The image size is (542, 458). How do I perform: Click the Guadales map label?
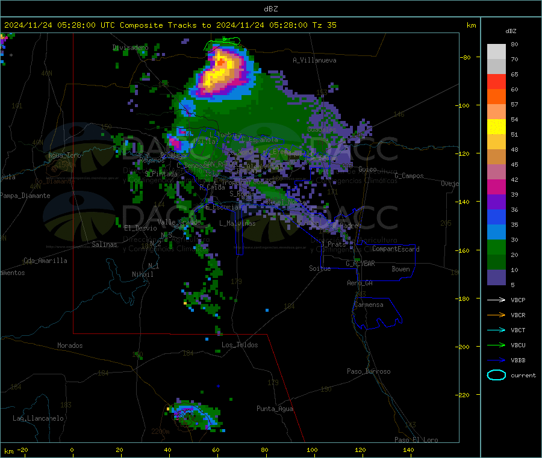(x=322, y=129)
